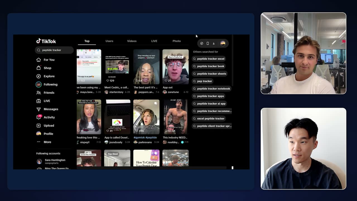Viewport: 357px width, 201px height.
Task: Click the 'pep tracker' suggestion
Action: [203, 81]
